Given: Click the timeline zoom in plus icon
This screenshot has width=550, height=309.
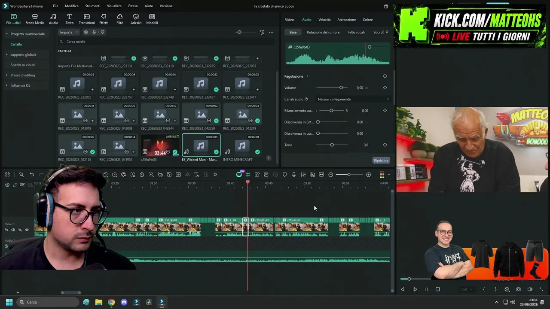Looking at the screenshot, I should (x=368, y=175).
